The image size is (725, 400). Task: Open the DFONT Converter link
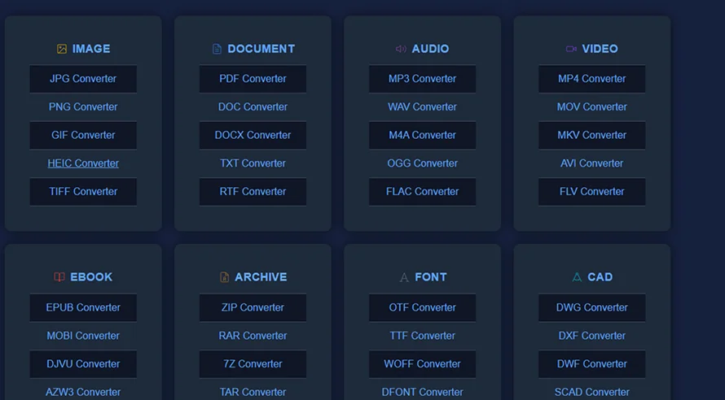click(422, 392)
